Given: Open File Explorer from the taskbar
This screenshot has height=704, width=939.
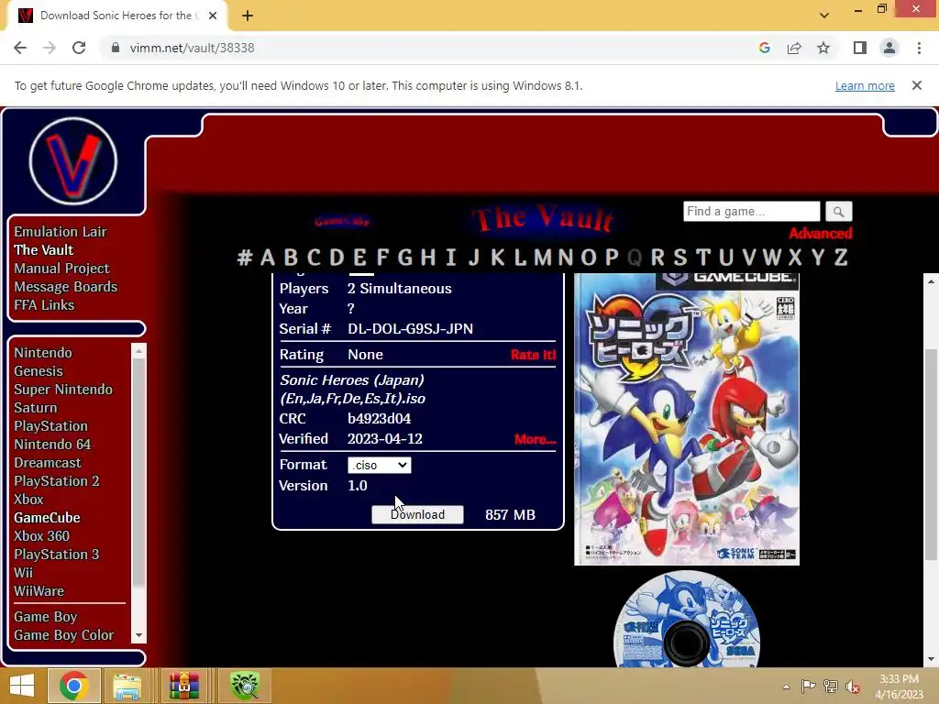Looking at the screenshot, I should click(x=127, y=686).
